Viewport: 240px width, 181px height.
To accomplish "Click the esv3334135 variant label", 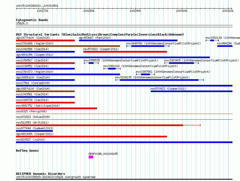I will [152, 77].
